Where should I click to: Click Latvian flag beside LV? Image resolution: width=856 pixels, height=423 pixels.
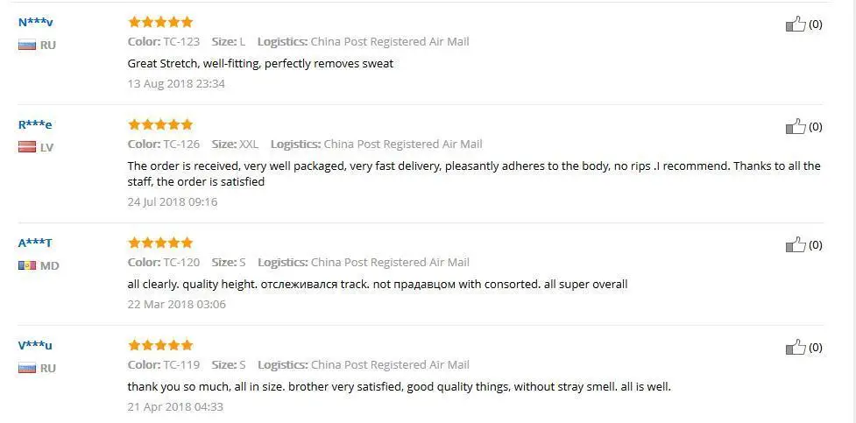[27, 147]
